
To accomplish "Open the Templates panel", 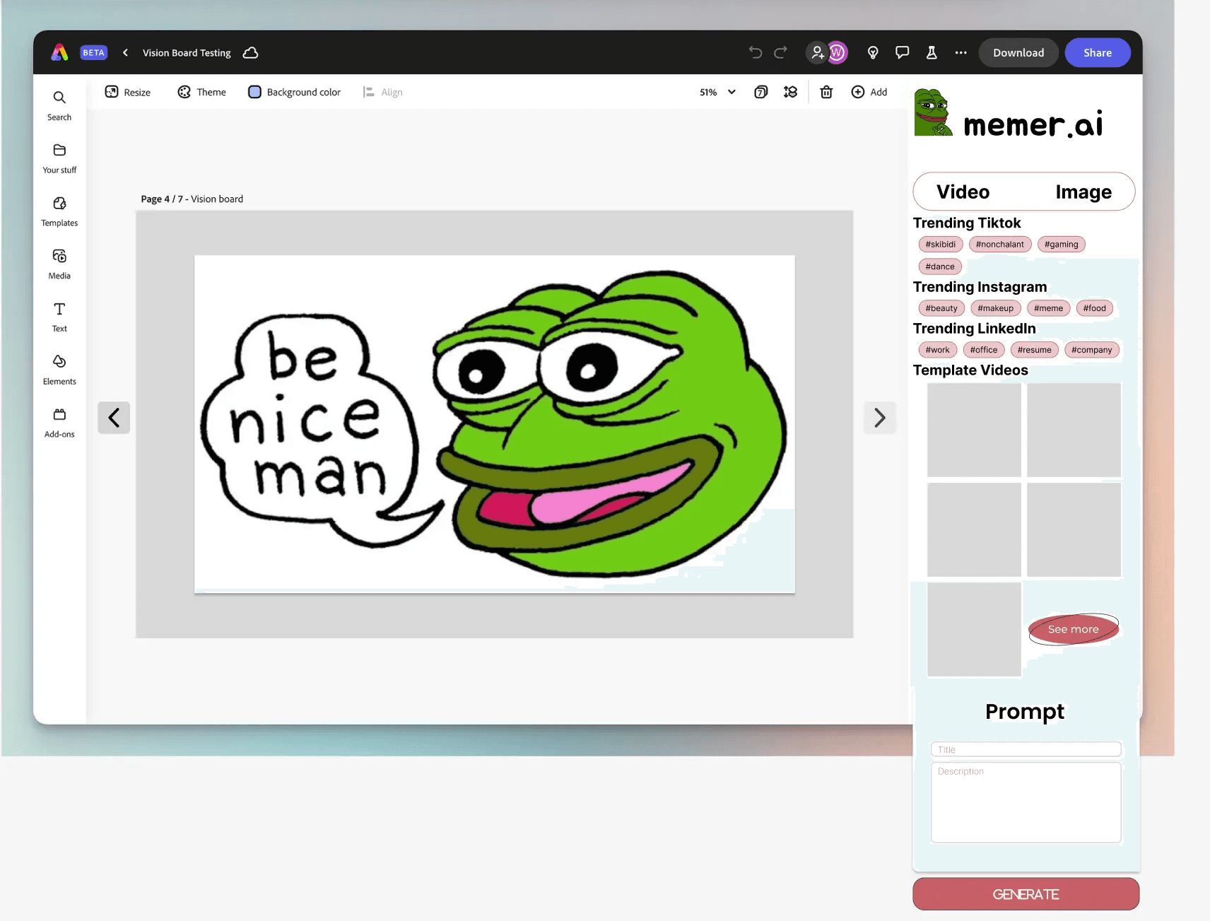I will click(59, 211).
